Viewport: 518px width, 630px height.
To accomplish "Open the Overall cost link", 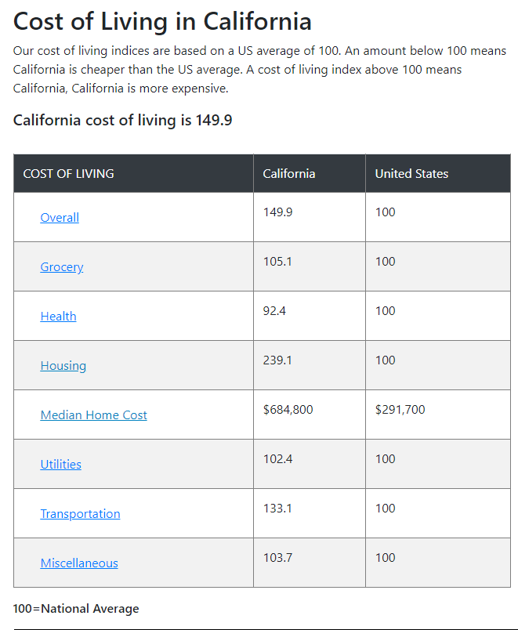I will pyautogui.click(x=60, y=218).
